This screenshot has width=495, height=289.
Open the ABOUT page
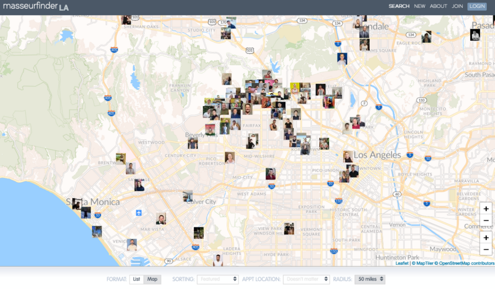click(438, 6)
